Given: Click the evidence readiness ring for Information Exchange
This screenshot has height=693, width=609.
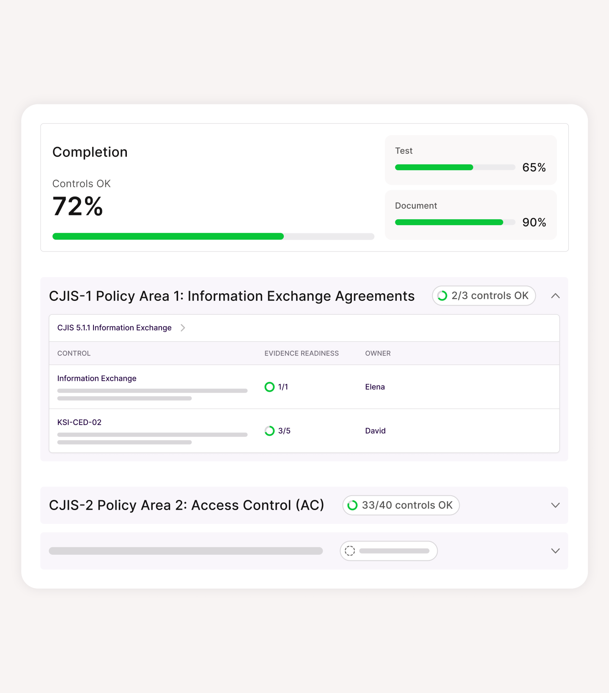Looking at the screenshot, I should (x=269, y=387).
